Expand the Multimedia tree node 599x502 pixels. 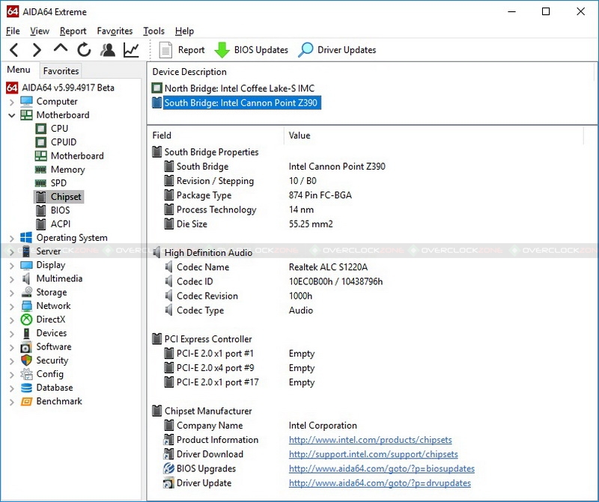point(11,279)
